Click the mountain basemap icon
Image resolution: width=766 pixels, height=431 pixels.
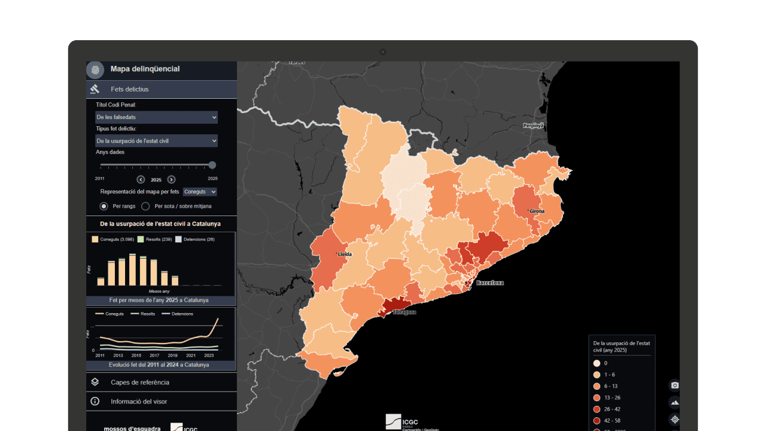(x=674, y=402)
